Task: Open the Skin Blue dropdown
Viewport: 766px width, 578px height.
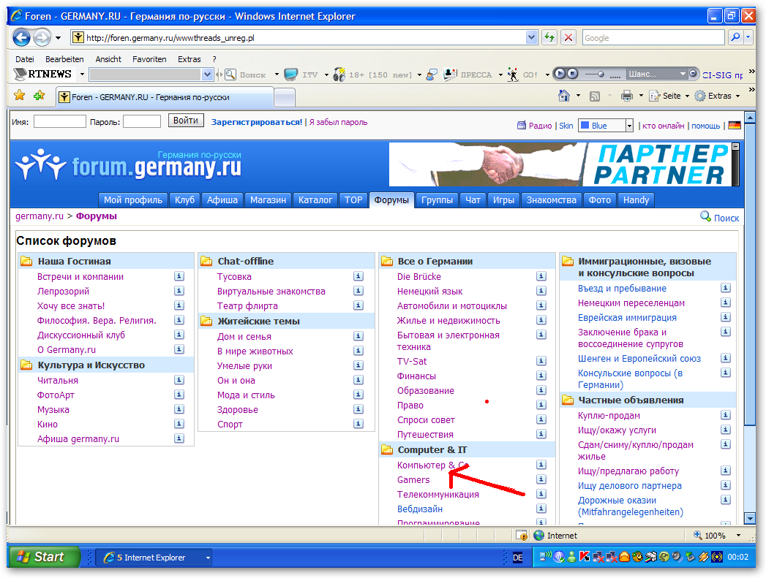Action: (x=628, y=126)
